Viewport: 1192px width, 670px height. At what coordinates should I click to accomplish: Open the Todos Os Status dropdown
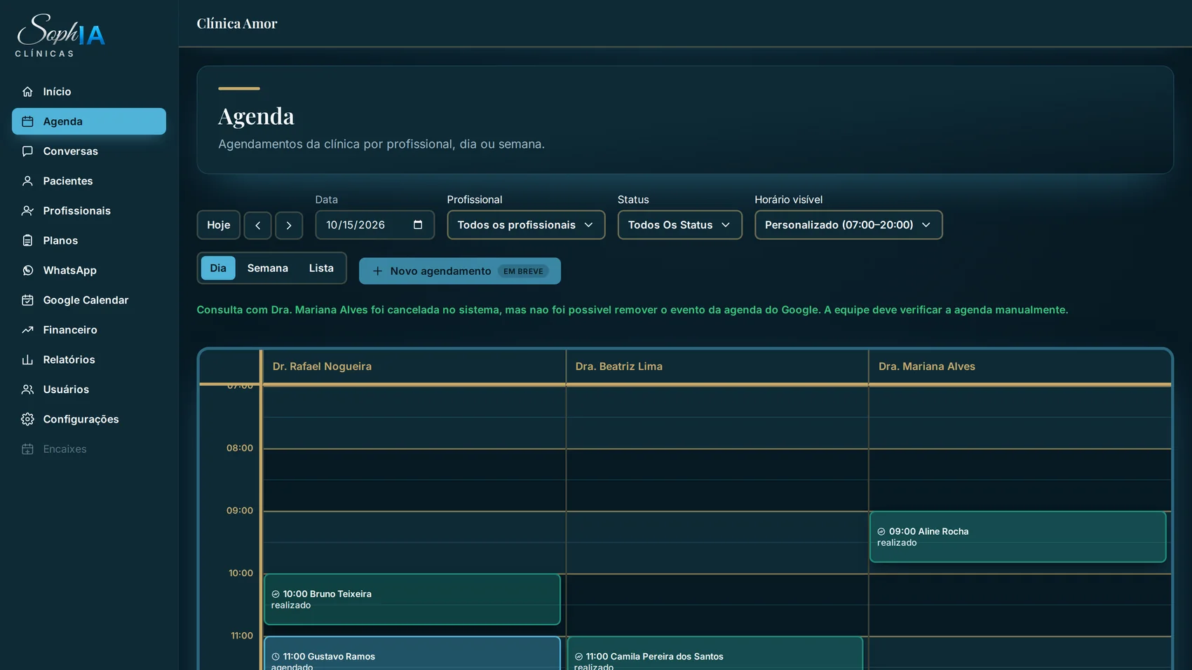(679, 225)
